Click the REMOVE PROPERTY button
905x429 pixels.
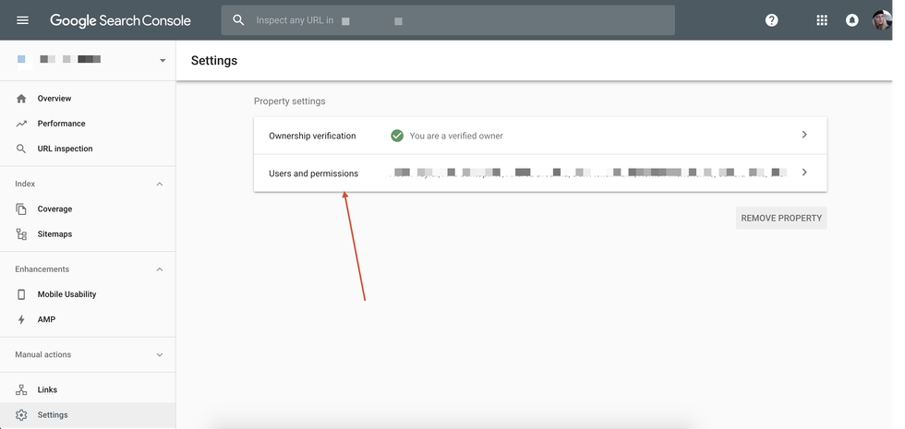pos(780,219)
